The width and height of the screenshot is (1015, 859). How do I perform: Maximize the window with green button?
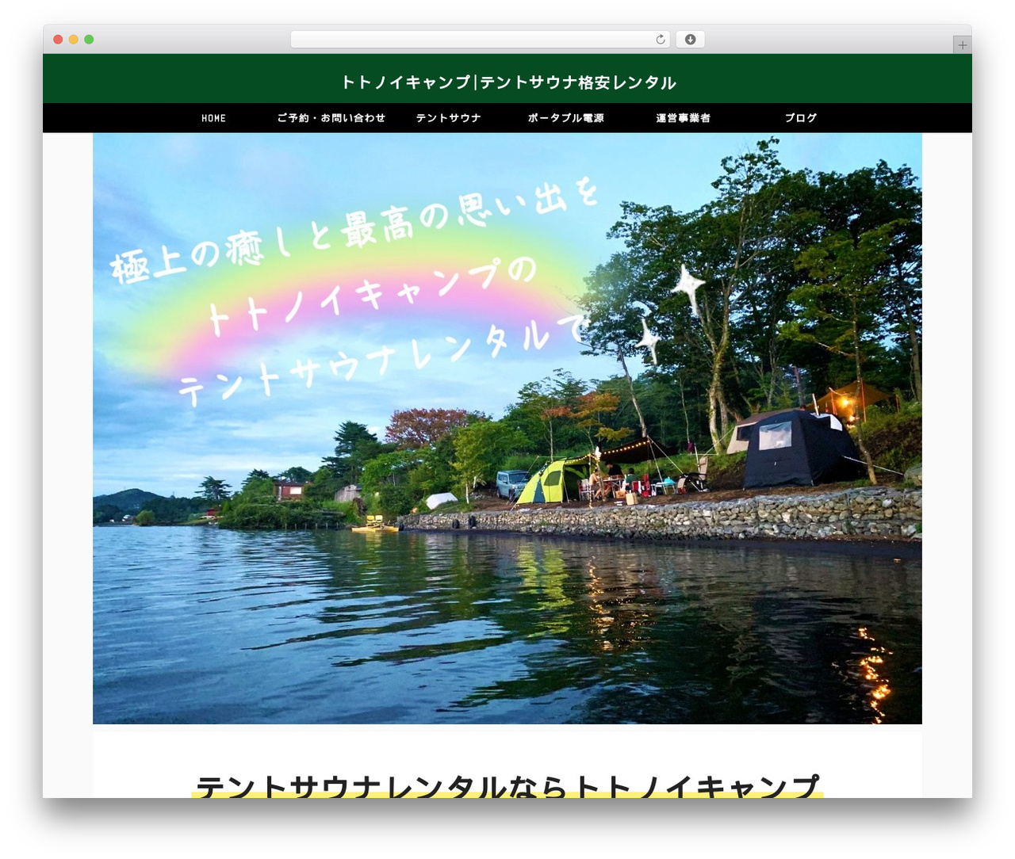[x=89, y=40]
